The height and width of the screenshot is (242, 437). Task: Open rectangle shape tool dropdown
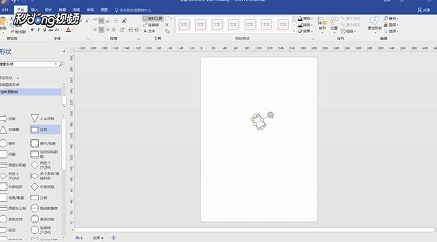pyautogui.click(x=171, y=18)
